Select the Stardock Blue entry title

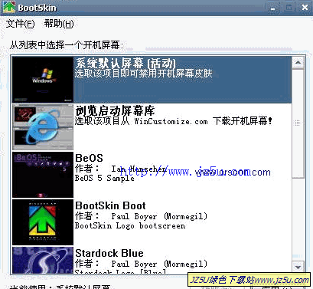point(109,253)
